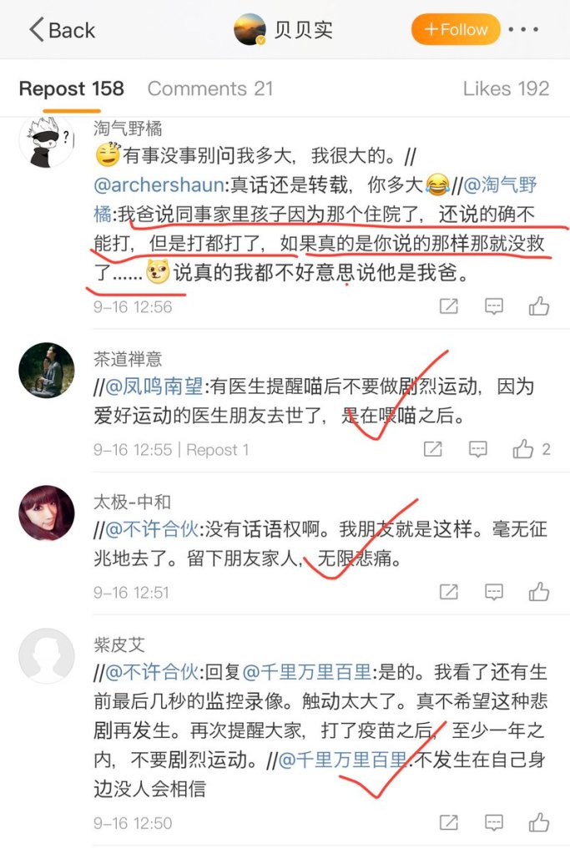Comment on 淘气野橘's repost
Image resolution: width=570 pixels, height=854 pixels.
(494, 306)
